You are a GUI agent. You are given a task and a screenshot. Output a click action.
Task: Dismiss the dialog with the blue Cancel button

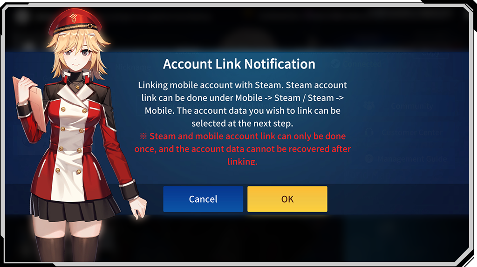coord(203,199)
